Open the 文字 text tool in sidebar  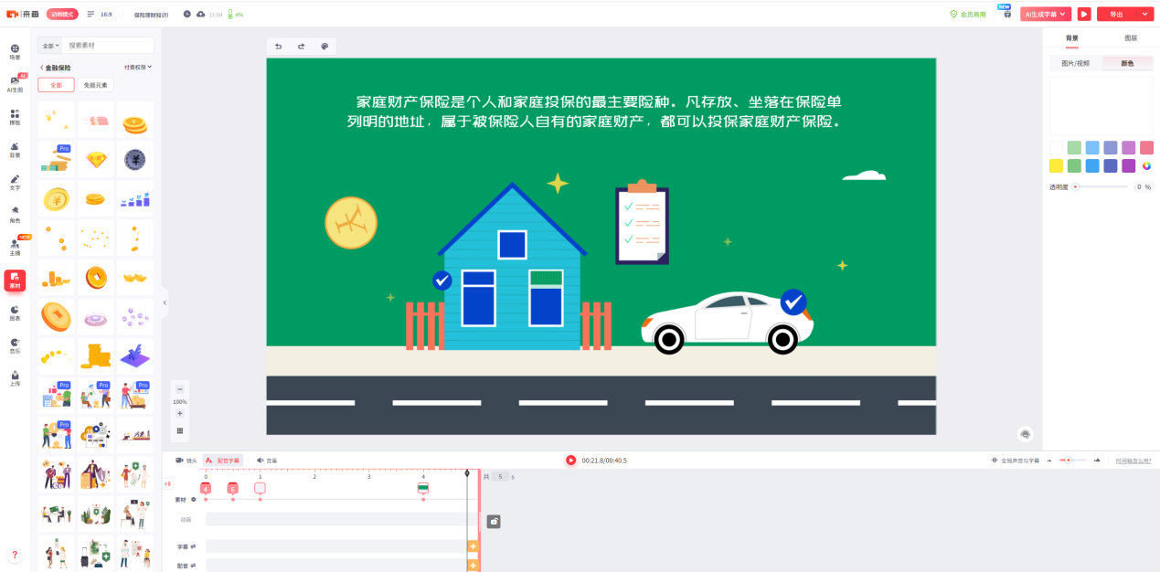[x=15, y=182]
